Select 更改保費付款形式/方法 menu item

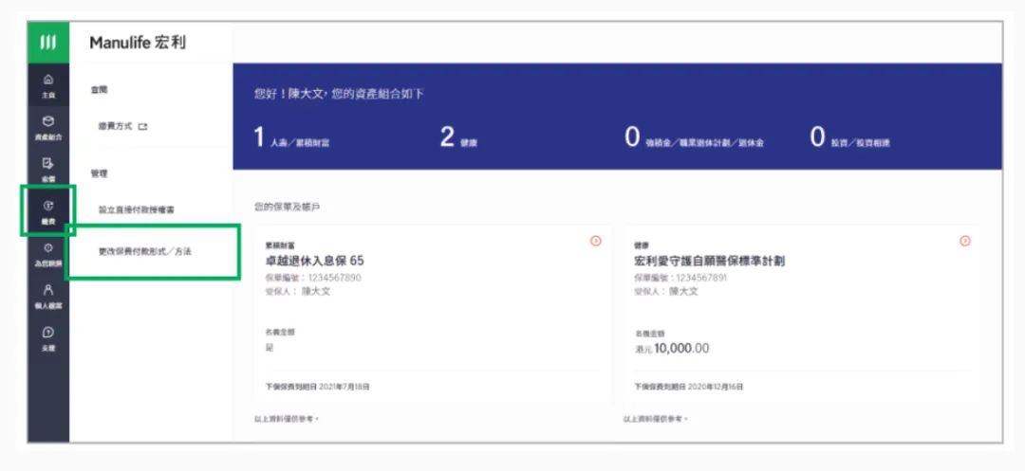(x=144, y=251)
